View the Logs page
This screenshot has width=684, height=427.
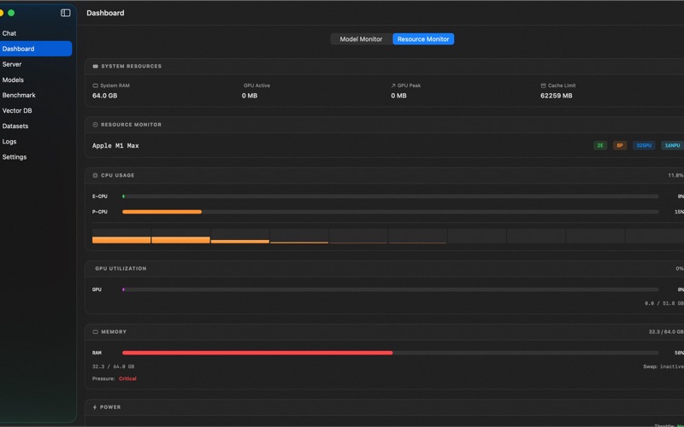point(9,142)
